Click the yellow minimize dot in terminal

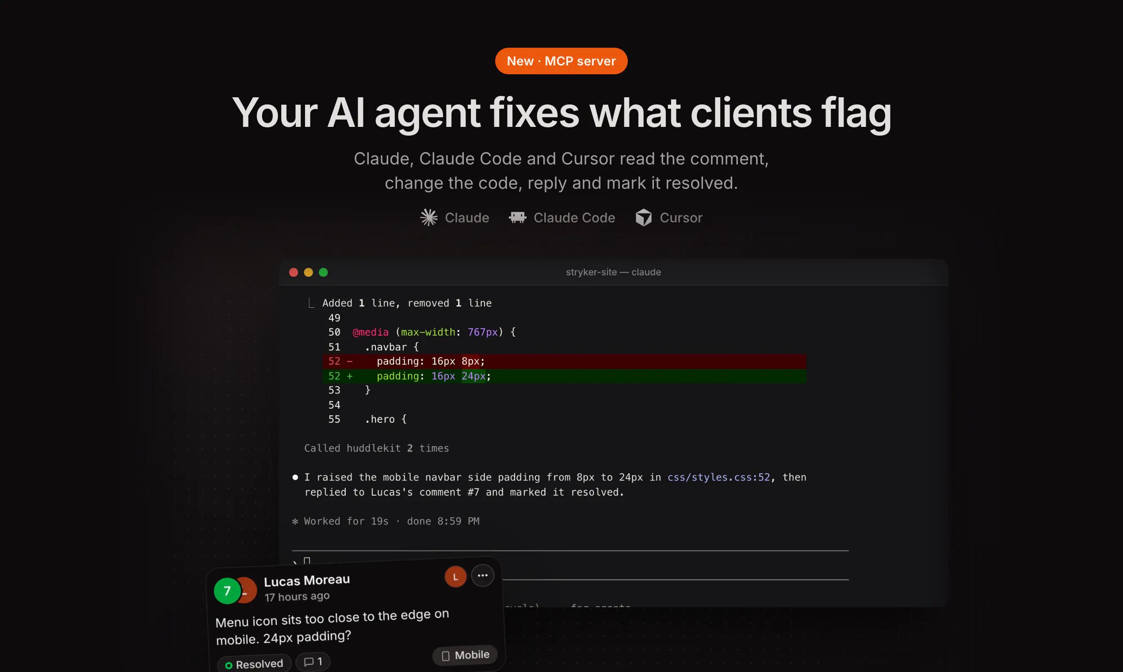click(x=308, y=272)
